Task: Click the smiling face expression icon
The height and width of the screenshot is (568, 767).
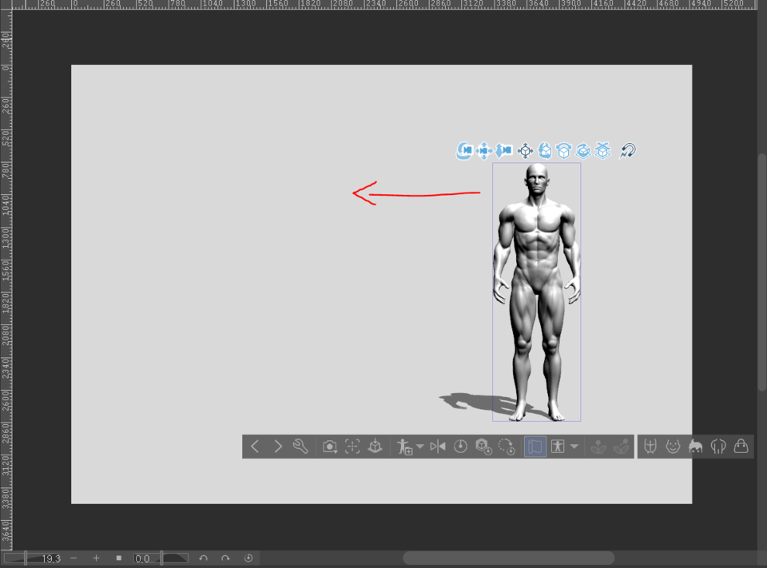Action: (x=673, y=447)
